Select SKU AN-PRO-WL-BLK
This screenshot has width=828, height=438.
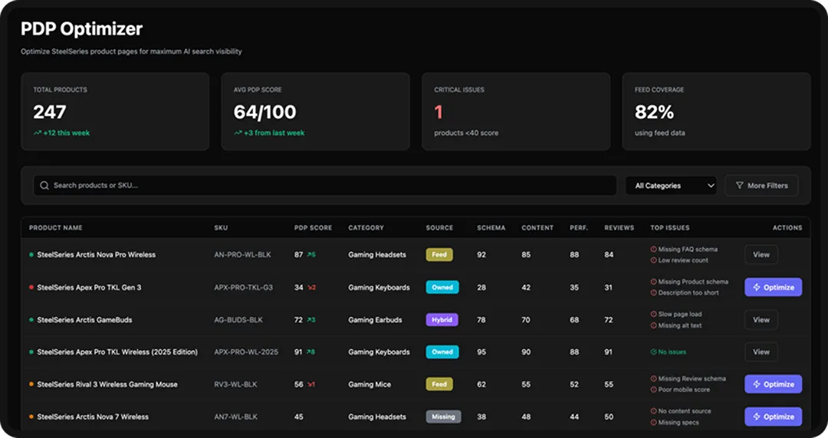point(242,254)
